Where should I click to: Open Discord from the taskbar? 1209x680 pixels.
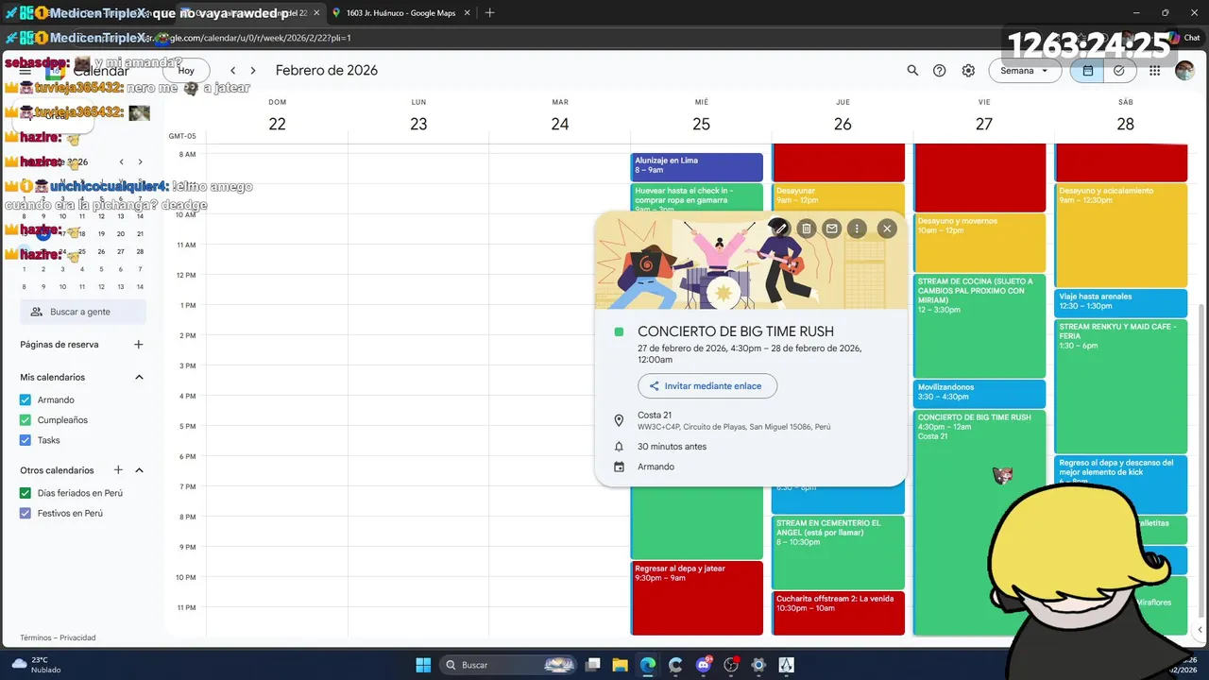pyautogui.click(x=703, y=665)
